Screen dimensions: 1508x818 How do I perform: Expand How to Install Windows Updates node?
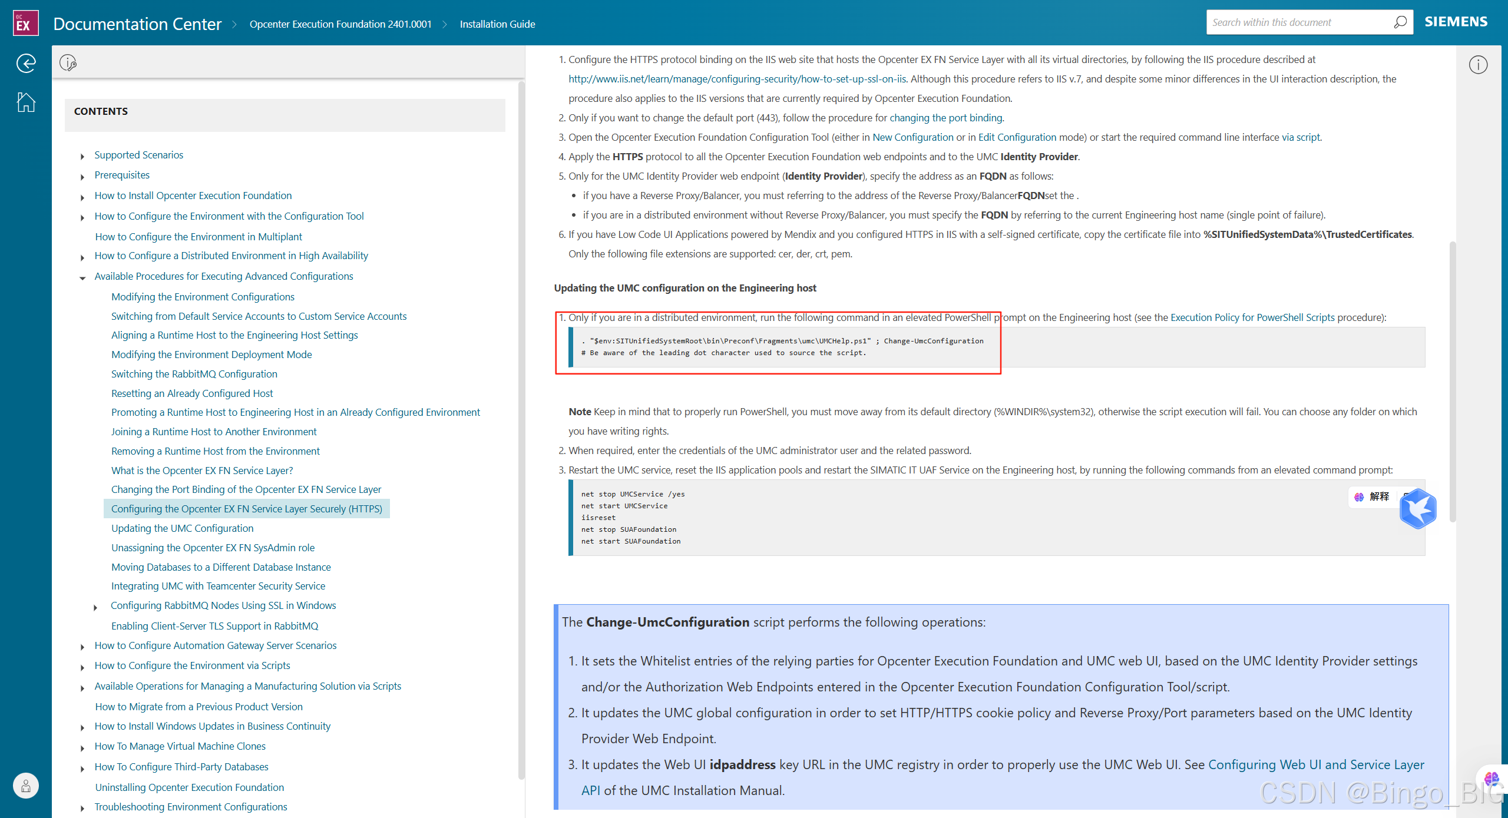(x=82, y=728)
